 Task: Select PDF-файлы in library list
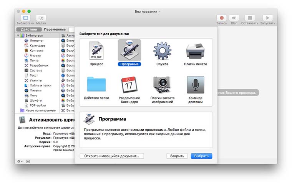[38, 105]
